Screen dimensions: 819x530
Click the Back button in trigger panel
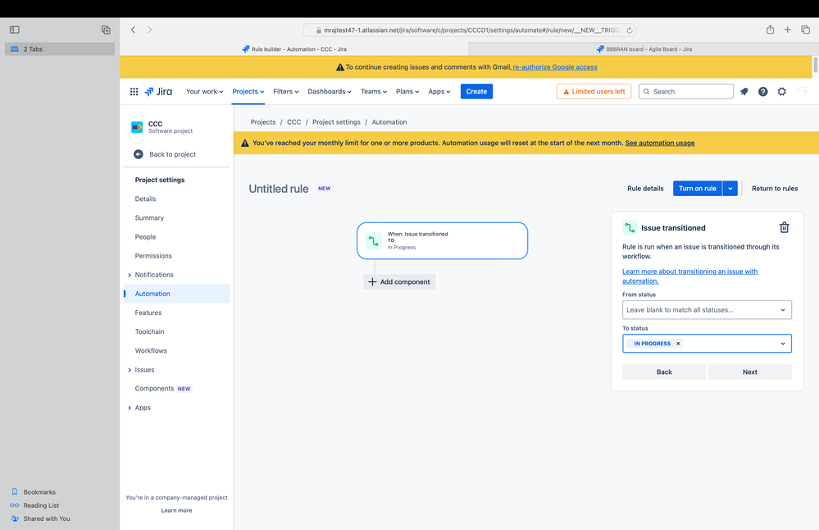(664, 372)
